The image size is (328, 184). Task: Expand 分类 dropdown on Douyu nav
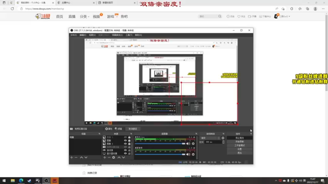pyautogui.click(x=84, y=16)
